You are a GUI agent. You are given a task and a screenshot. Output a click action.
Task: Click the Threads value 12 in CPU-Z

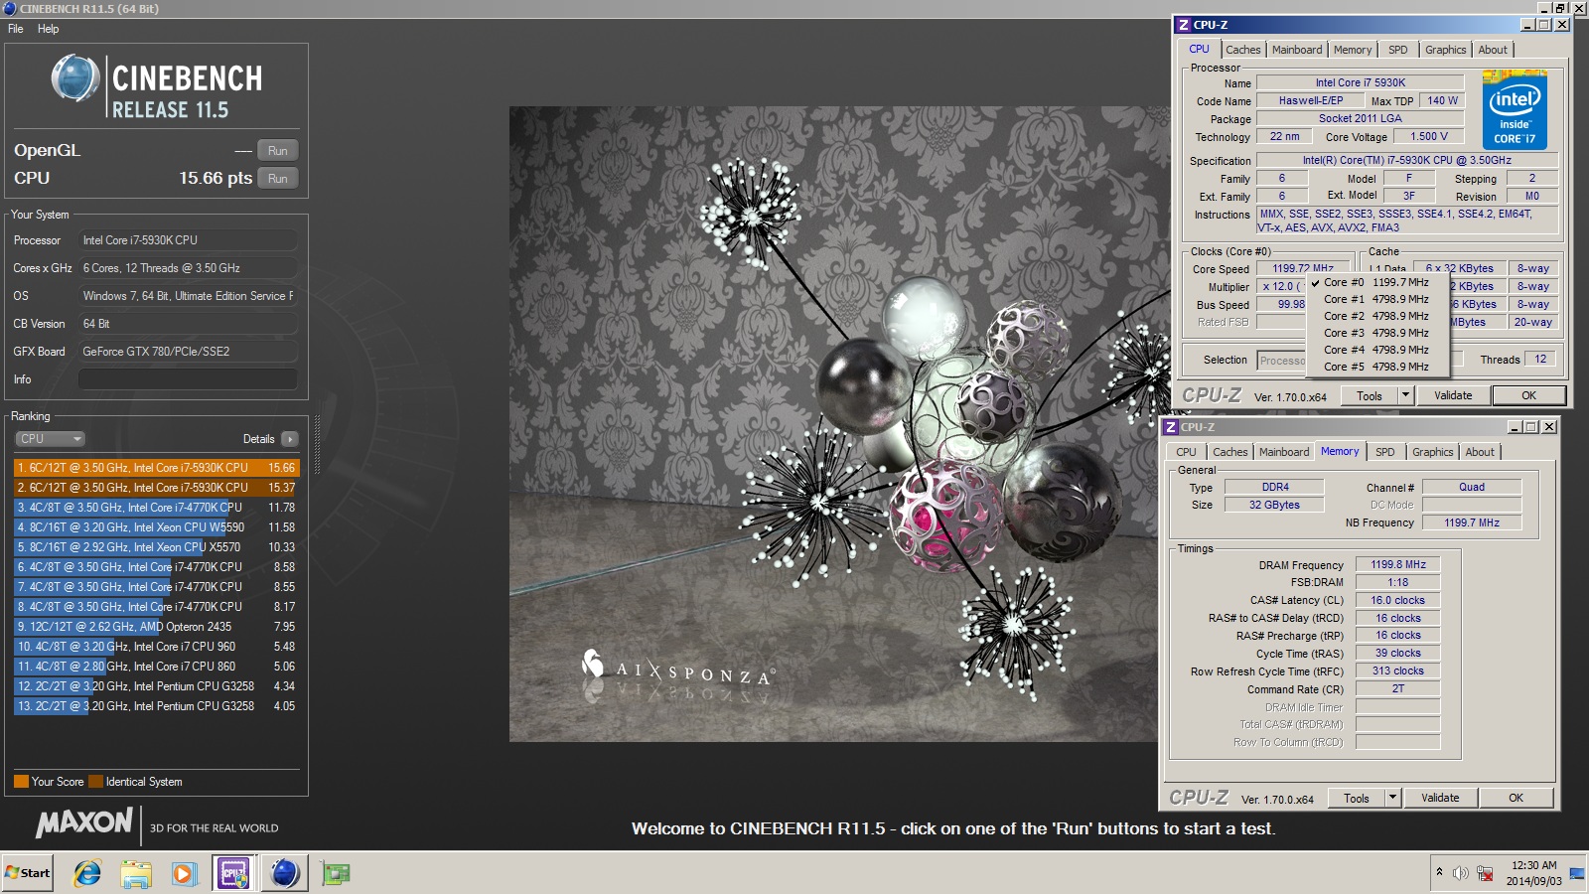click(1540, 360)
